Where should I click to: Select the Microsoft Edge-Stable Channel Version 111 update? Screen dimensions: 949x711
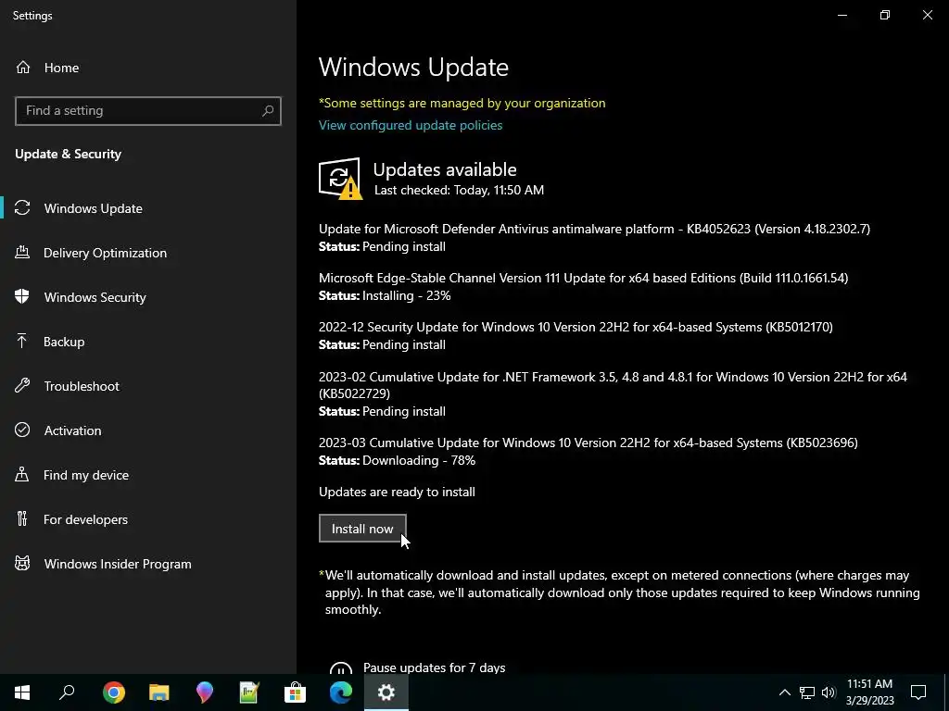(x=584, y=278)
